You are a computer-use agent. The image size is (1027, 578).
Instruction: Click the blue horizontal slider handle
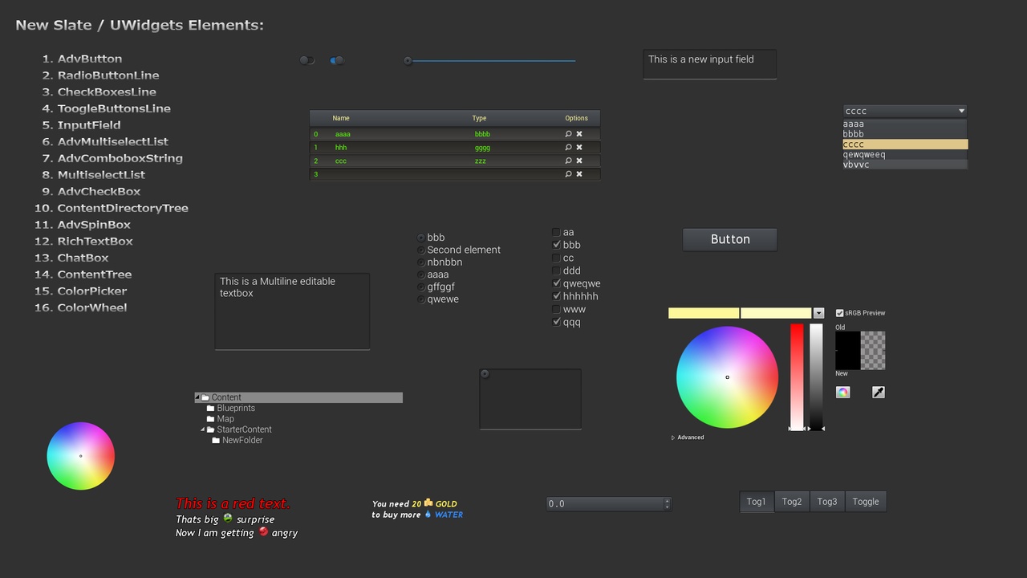pyautogui.click(x=408, y=61)
